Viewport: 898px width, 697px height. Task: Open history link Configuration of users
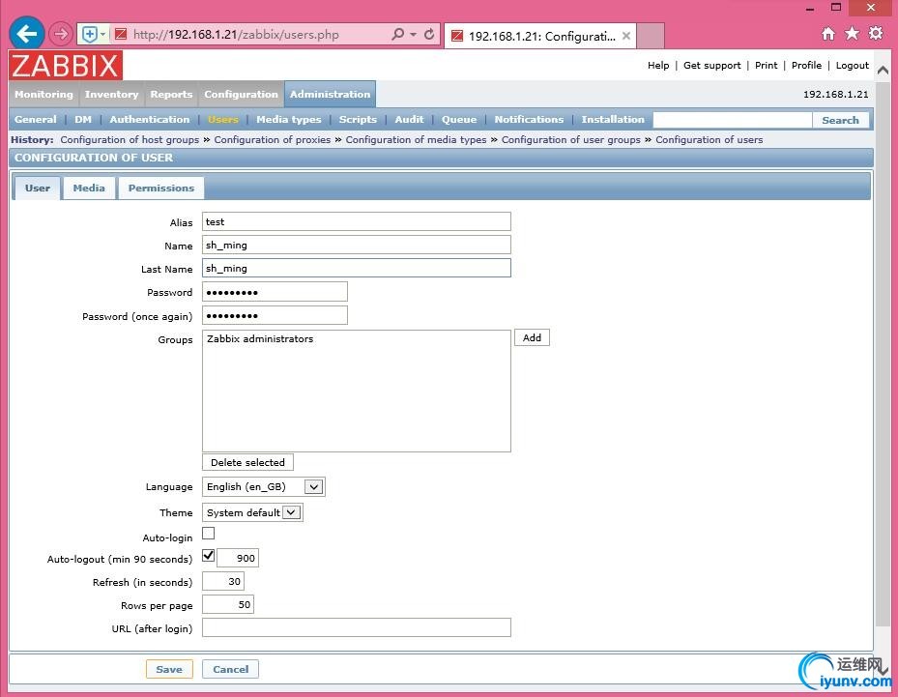coord(709,140)
